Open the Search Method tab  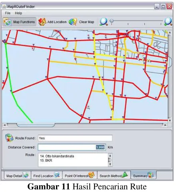[114, 175]
